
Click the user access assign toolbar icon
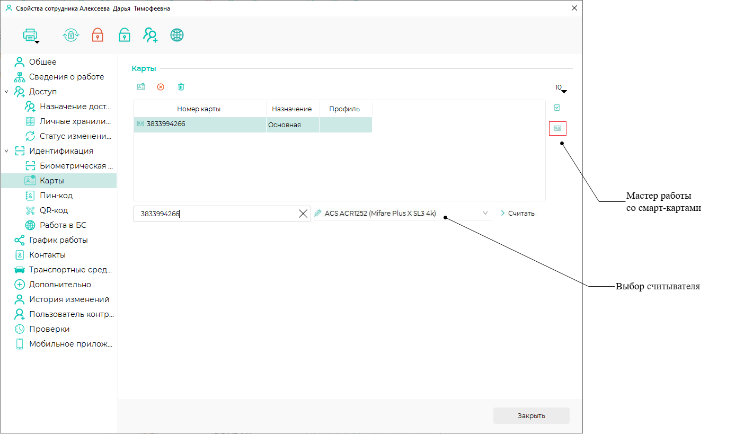150,35
